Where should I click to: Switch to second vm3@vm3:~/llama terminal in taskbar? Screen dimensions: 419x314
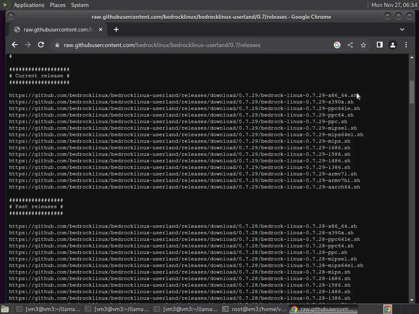tap(117, 309)
